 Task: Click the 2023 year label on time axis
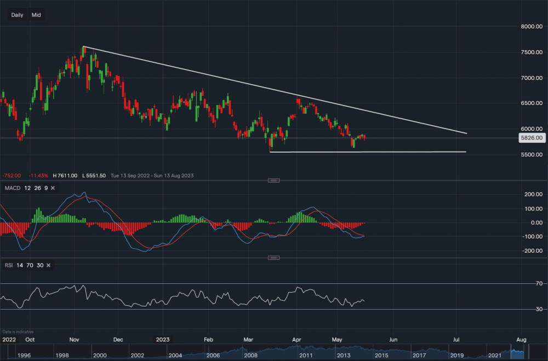coord(162,339)
